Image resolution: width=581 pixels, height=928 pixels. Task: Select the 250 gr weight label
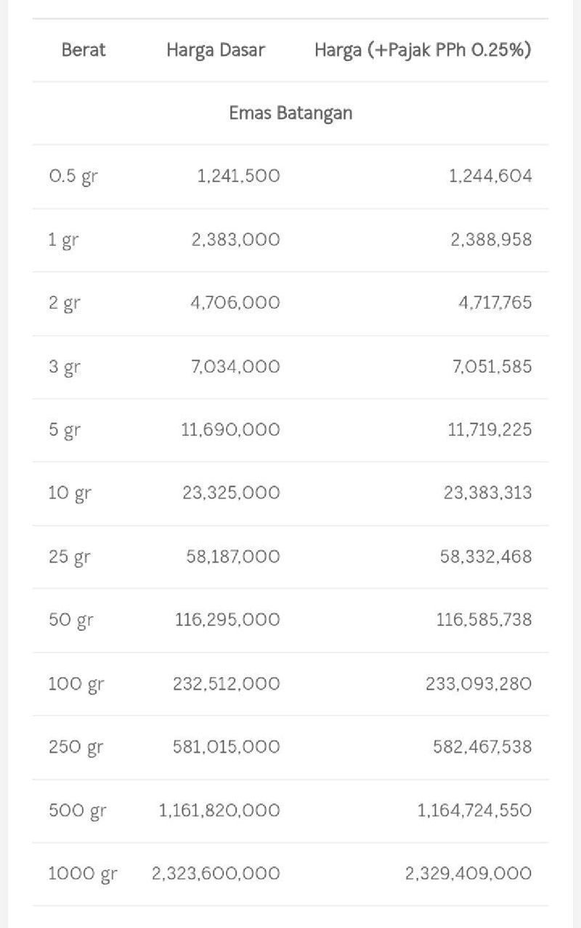pos(76,747)
